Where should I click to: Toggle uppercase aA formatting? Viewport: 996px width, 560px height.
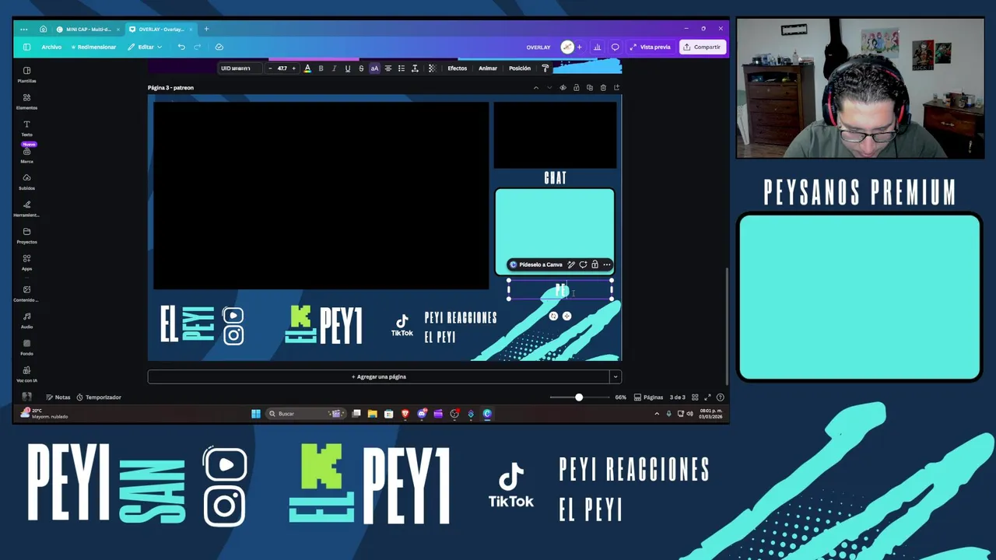click(374, 68)
